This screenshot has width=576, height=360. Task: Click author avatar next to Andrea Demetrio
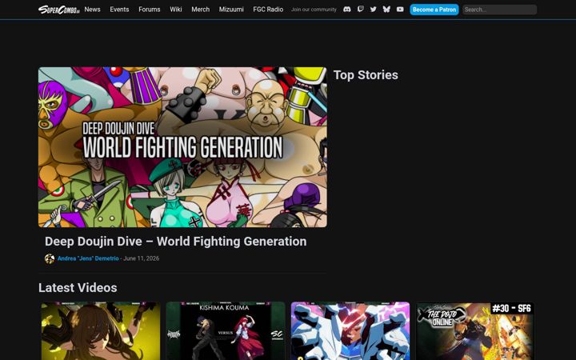[x=50, y=258]
